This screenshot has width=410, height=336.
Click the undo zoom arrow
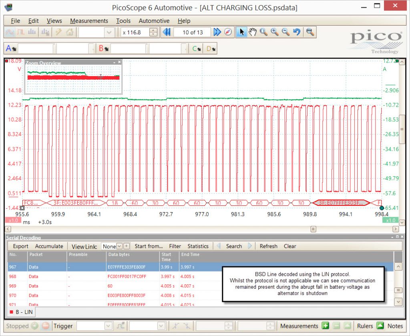(297, 32)
